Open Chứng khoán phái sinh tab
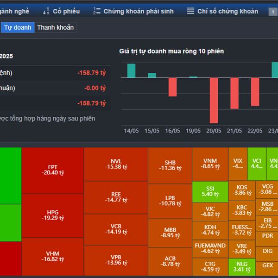The image size is (278, 278). (133, 11)
